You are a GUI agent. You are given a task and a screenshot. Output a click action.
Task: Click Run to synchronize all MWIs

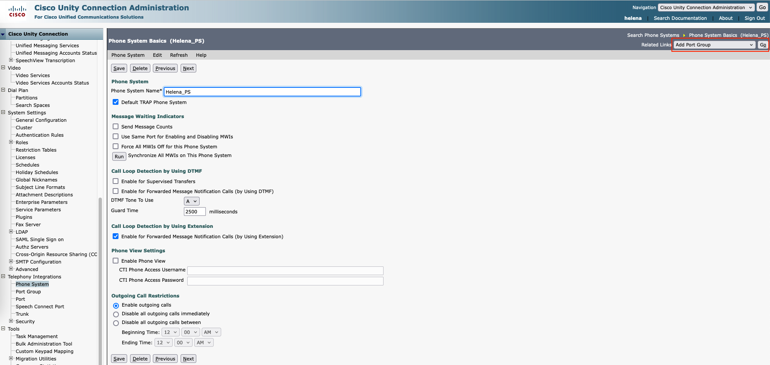pyautogui.click(x=119, y=156)
